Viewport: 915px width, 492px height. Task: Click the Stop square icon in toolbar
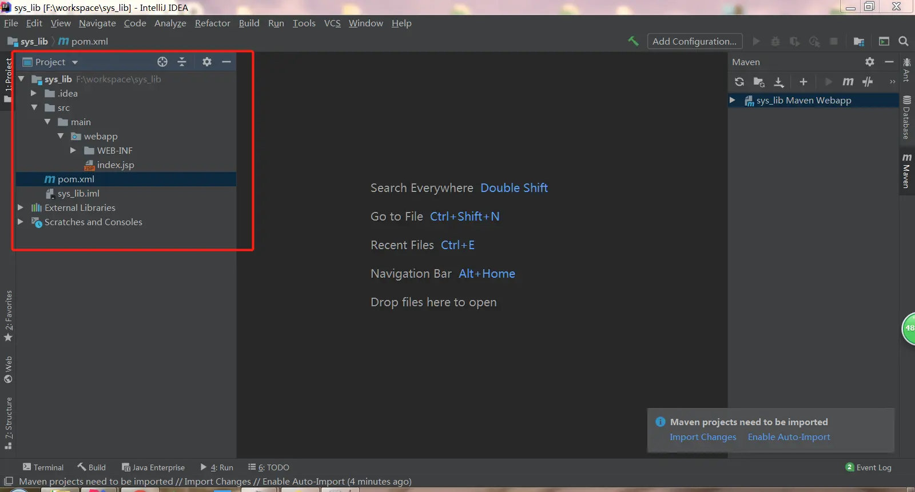coord(834,41)
